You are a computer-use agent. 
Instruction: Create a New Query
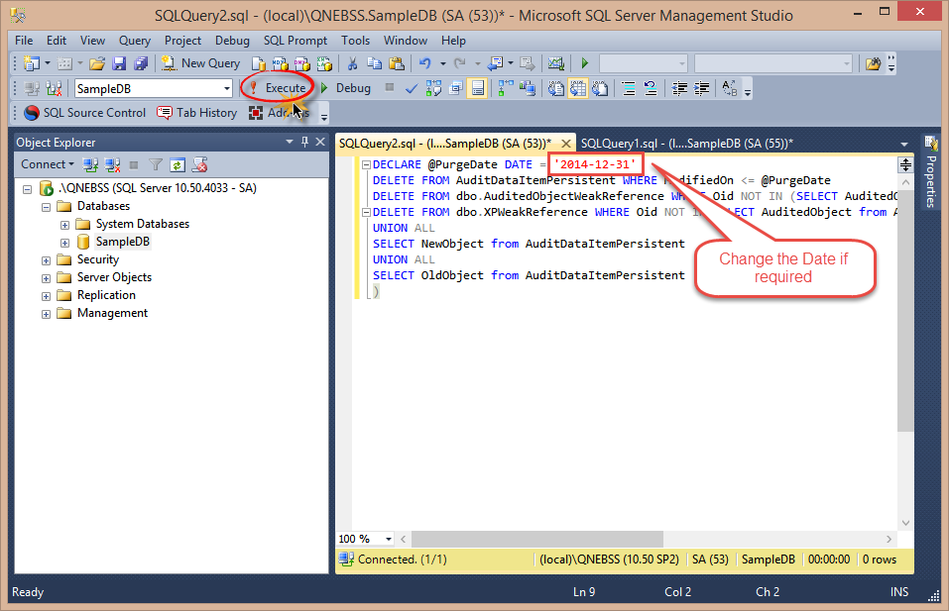(199, 63)
